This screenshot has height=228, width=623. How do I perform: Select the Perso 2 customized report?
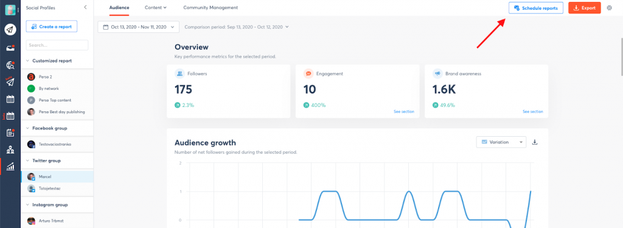coord(57,77)
